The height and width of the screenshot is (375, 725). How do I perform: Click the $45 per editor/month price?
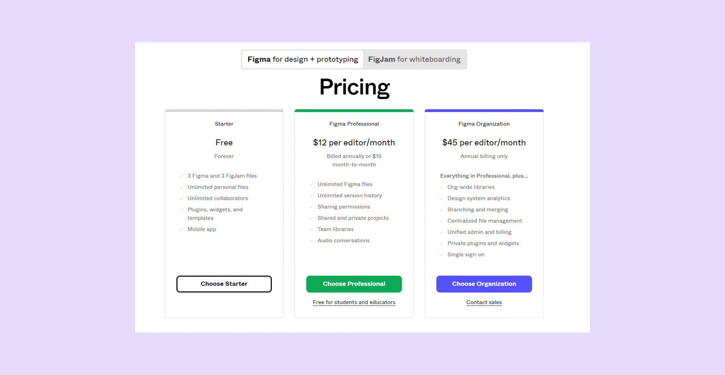click(484, 143)
